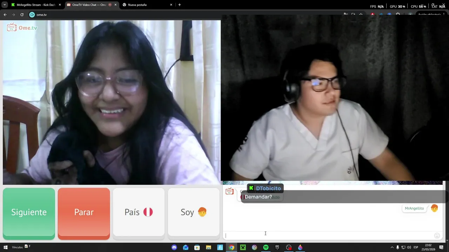The height and width of the screenshot is (252, 449).
Task: Open the volume control in tray
Action: [x=409, y=247]
